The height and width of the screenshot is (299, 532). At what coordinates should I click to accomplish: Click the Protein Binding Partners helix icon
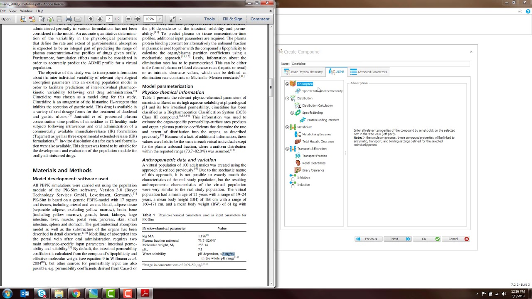(x=303, y=120)
